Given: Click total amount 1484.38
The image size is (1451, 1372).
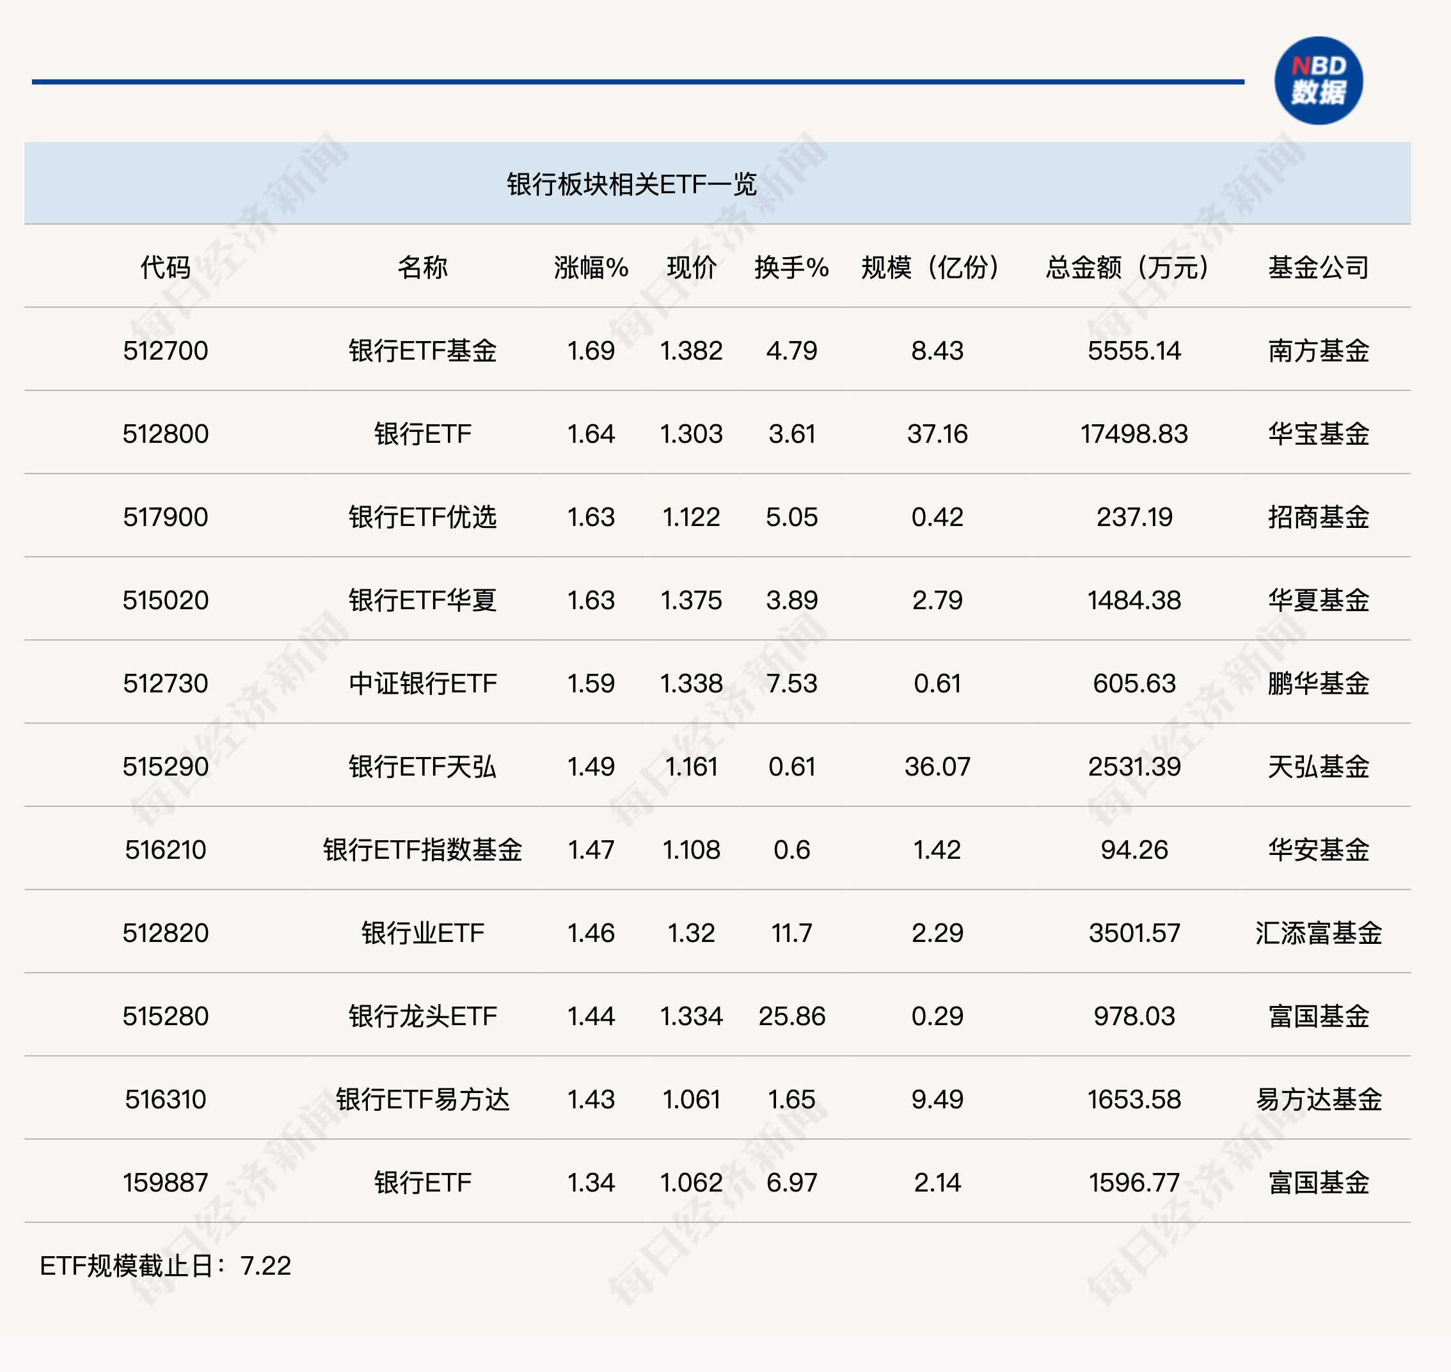Looking at the screenshot, I should pos(1134,600).
